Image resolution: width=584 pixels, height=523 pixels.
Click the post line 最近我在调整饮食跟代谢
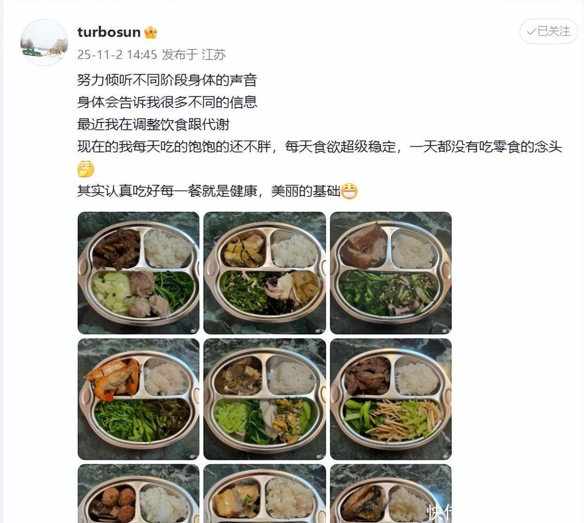click(x=153, y=125)
